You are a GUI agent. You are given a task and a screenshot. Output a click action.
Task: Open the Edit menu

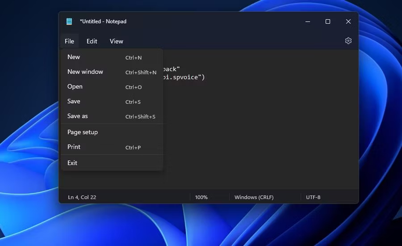tap(92, 41)
